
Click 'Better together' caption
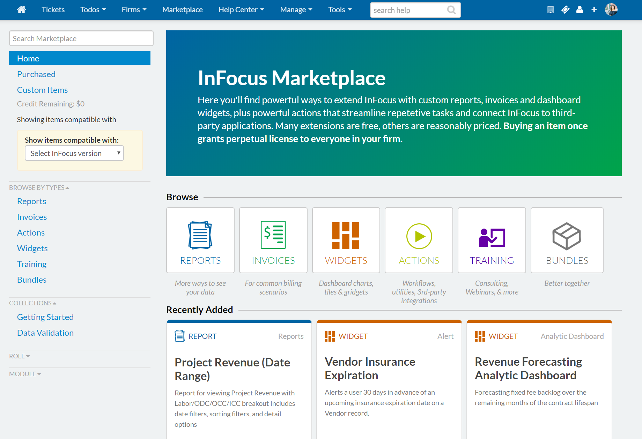pyautogui.click(x=567, y=283)
